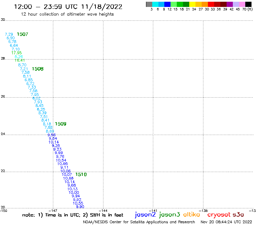Viewport: 256px width, 225px height.
Task: Click wave height value 5.26
Action: point(19,57)
